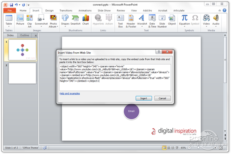Viewport: 231px width, 154px height.
Task: Close the Slides/Outline pane
Action: (x=36, y=35)
